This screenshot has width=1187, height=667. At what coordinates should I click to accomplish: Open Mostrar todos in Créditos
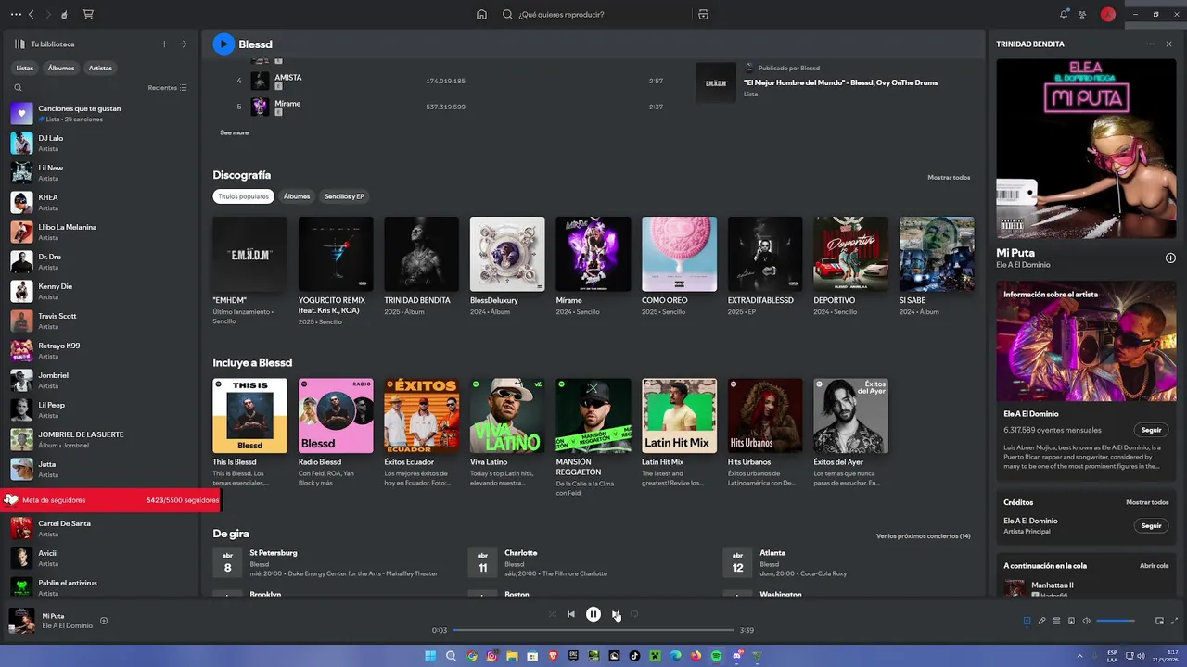coord(1147,502)
